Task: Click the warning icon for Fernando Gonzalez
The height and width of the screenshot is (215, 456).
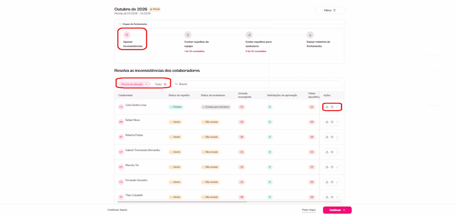Action: click(327, 182)
